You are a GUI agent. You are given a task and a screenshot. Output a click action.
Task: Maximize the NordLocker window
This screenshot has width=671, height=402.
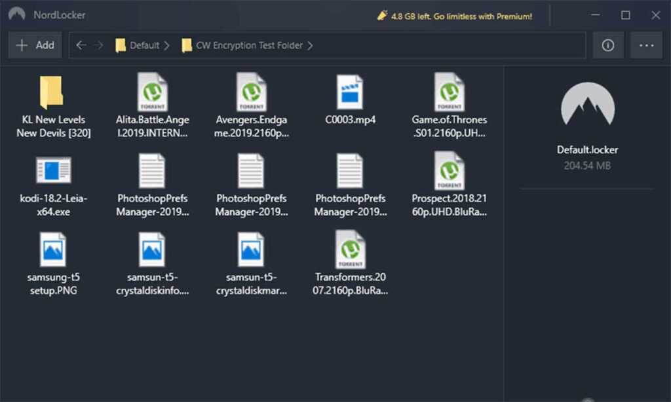coord(625,15)
